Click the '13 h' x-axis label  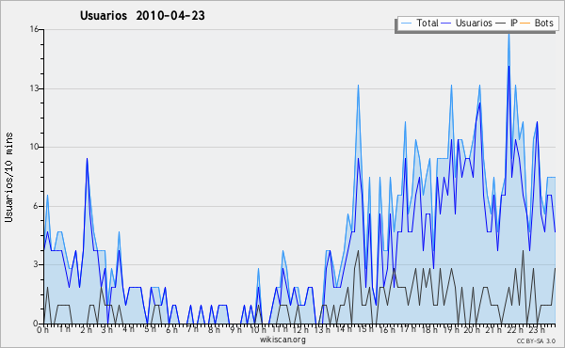pos(322,330)
